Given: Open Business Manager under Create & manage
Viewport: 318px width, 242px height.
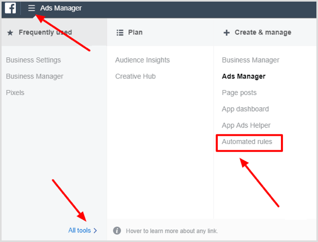Looking at the screenshot, I should coord(251,60).
